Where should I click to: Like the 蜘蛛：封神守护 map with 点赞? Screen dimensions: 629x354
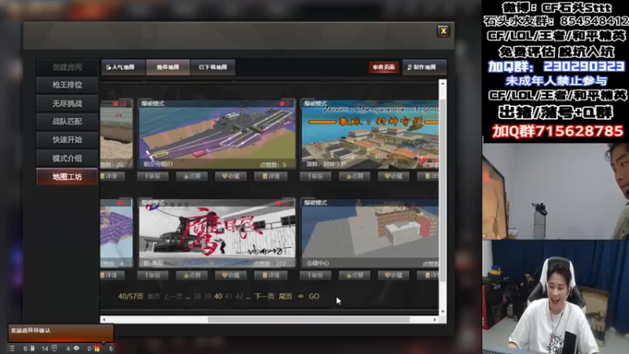click(355, 176)
